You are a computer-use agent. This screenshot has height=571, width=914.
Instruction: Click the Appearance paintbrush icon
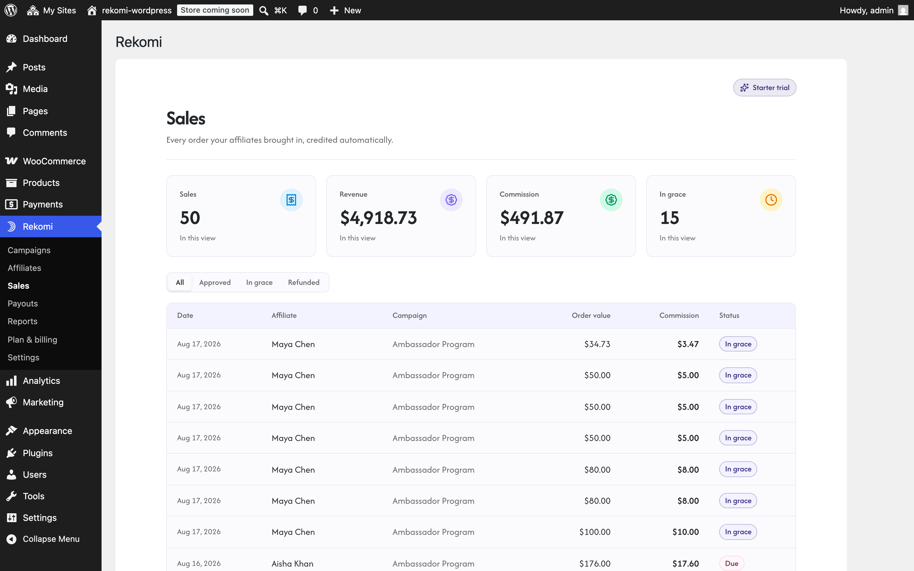pyautogui.click(x=11, y=430)
